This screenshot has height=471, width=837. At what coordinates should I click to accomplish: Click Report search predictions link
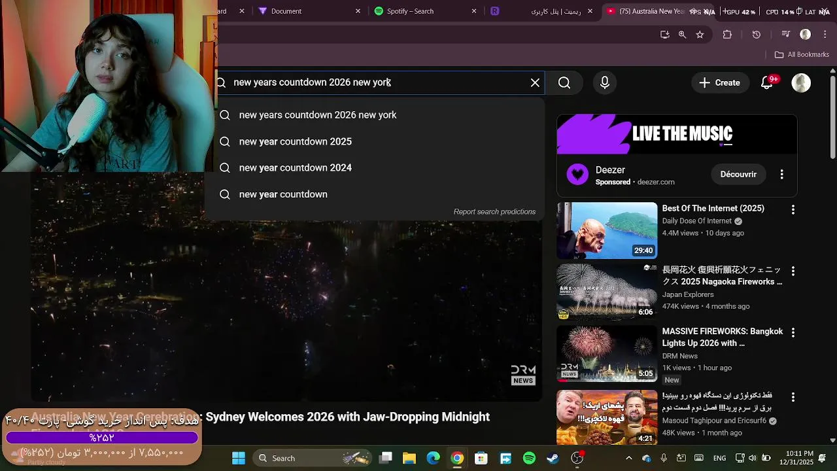(x=494, y=212)
